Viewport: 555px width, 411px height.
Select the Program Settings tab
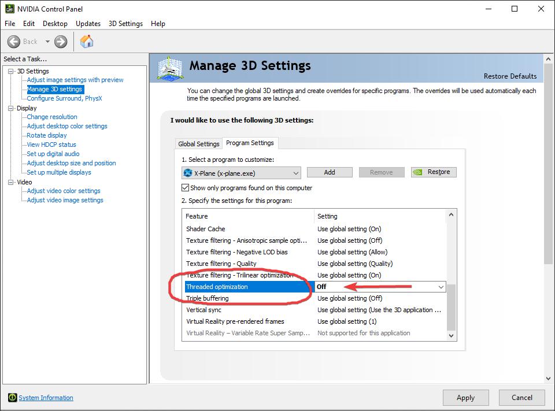(250, 143)
